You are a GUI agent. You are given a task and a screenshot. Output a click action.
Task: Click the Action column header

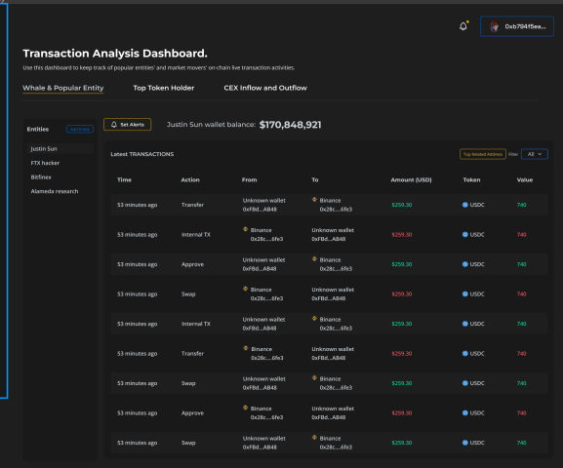190,179
